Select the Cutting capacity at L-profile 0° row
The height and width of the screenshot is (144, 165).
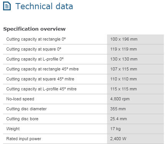(x=83, y=59)
